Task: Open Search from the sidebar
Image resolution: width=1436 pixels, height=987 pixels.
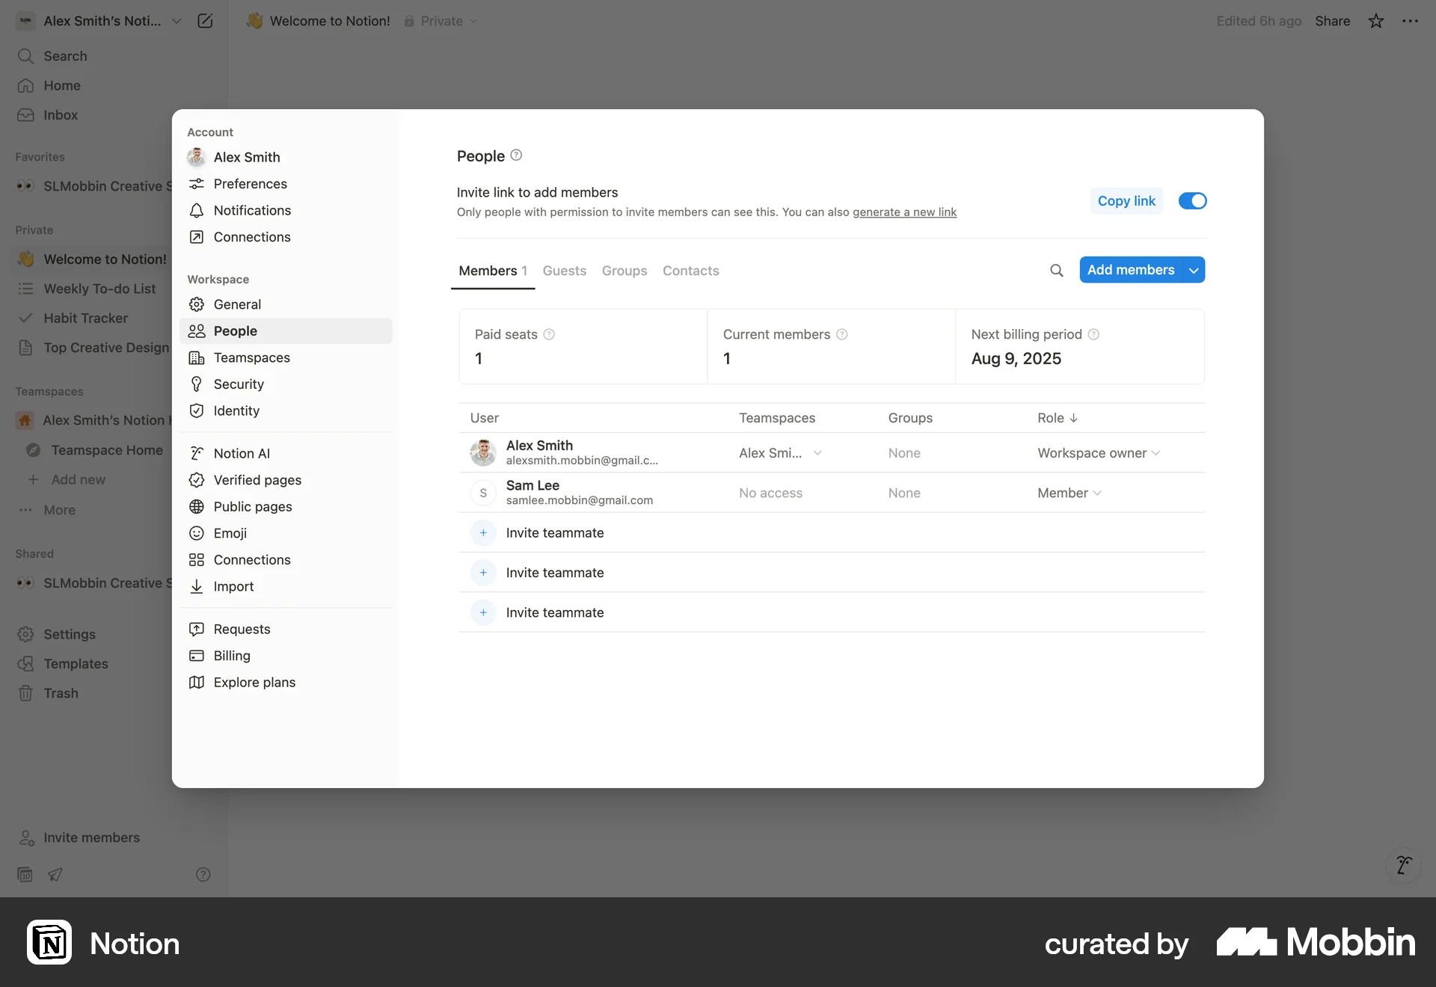Action: [x=64, y=56]
